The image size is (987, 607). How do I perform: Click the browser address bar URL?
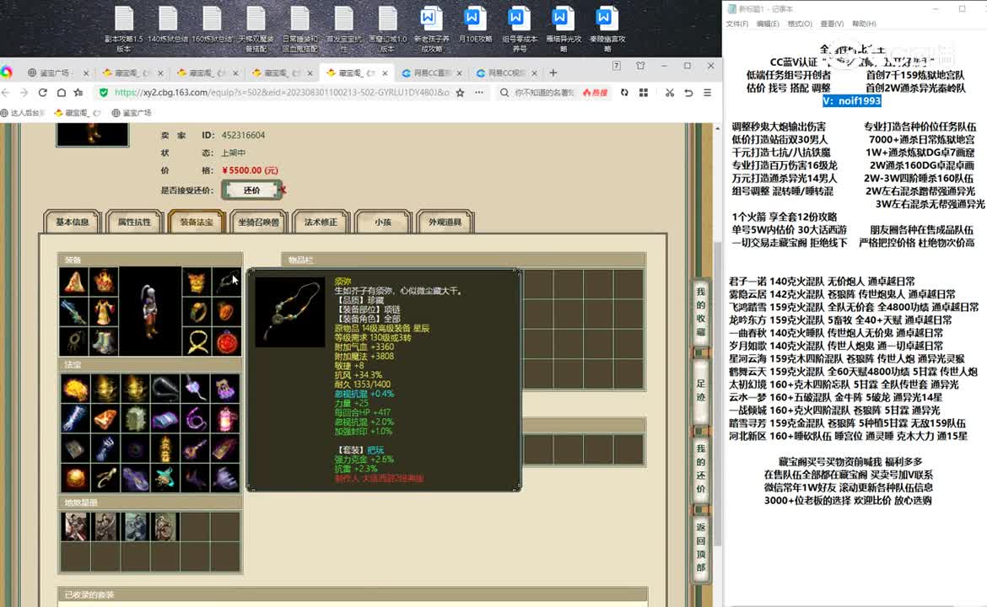[282, 93]
